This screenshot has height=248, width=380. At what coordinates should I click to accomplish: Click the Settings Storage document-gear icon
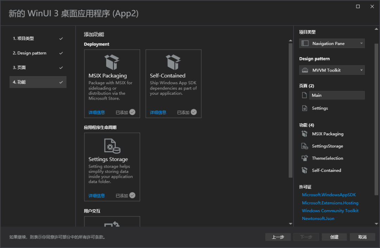pyautogui.click(x=112, y=146)
